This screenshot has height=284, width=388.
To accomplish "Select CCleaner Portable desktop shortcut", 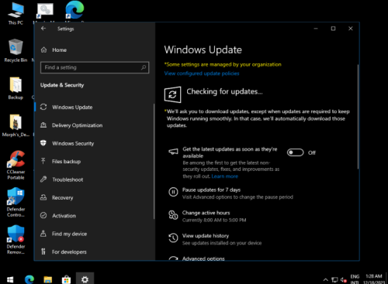I will 16,165.
